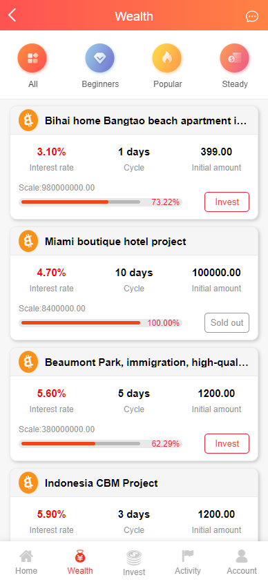
Task: Open the chat message icon
Action: coord(252,17)
